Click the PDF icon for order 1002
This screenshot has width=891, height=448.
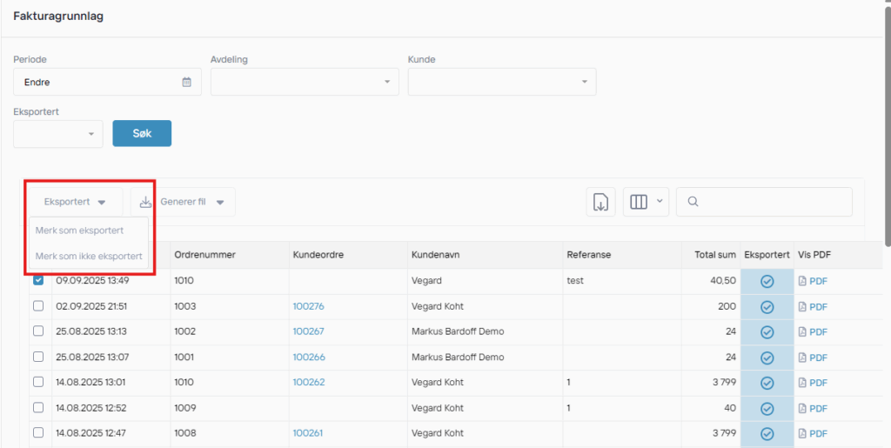pos(802,332)
